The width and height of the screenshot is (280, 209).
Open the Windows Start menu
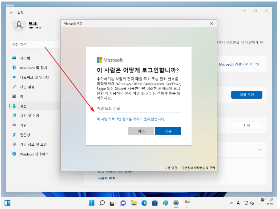91,203
